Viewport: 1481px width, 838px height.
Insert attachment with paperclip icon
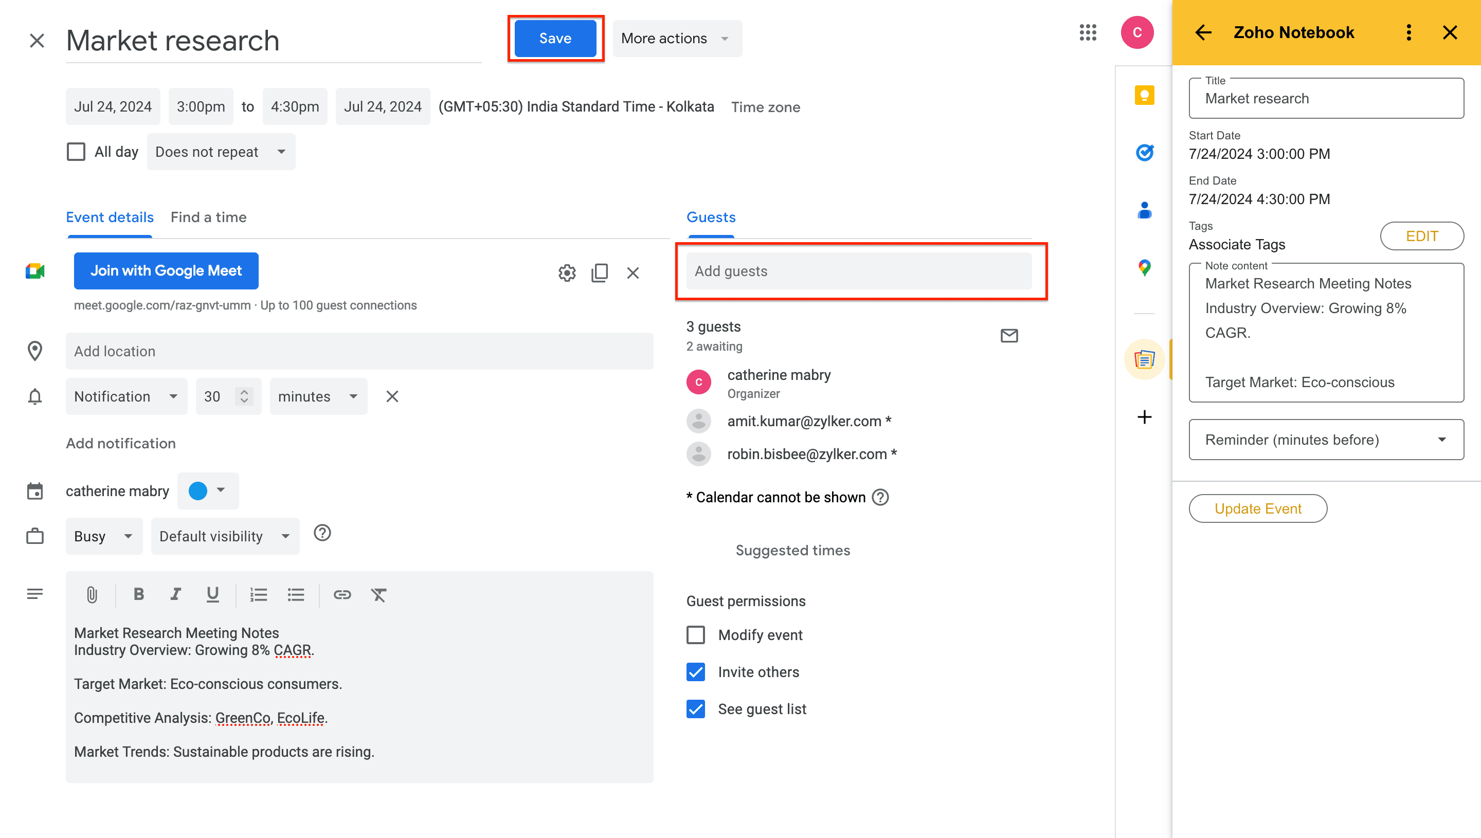(92, 594)
